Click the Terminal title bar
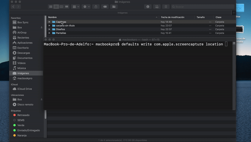The height and width of the screenshot is (142, 251). [x=139, y=40]
